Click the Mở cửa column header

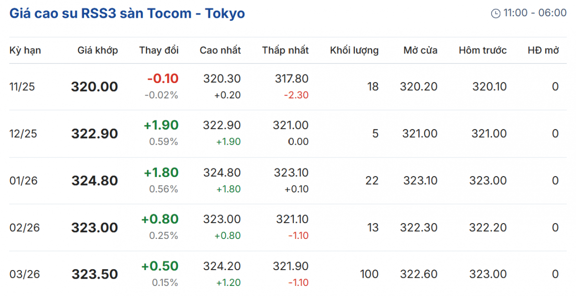pyautogui.click(x=420, y=50)
